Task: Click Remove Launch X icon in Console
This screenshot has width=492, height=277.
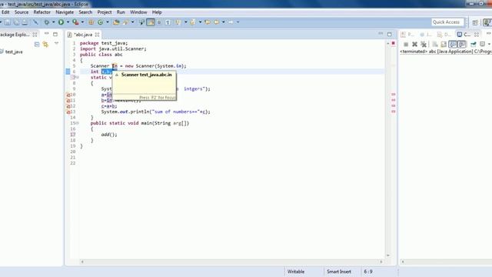Action: (x=415, y=45)
